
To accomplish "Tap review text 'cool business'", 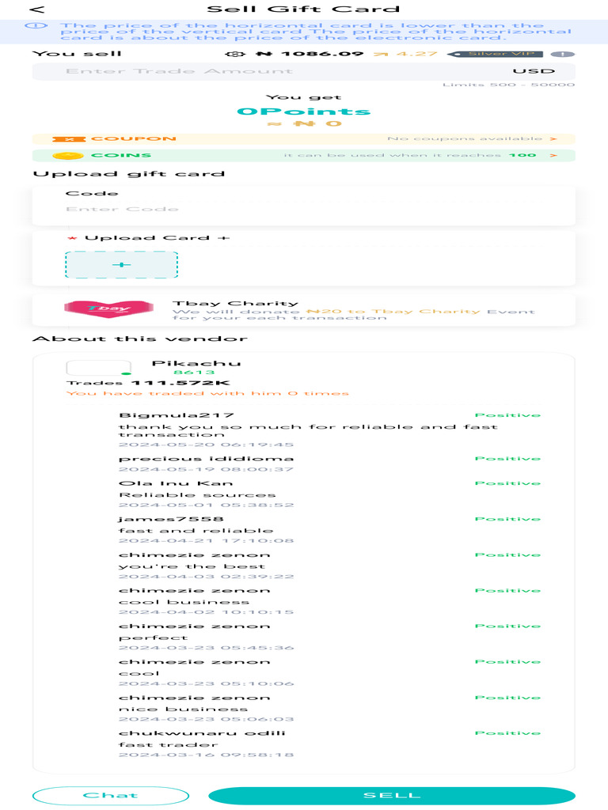I will click(184, 602).
